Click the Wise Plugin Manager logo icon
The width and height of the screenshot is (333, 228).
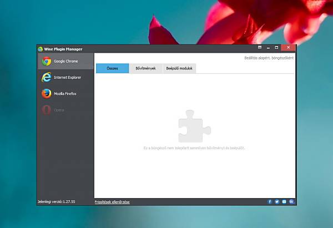click(41, 49)
